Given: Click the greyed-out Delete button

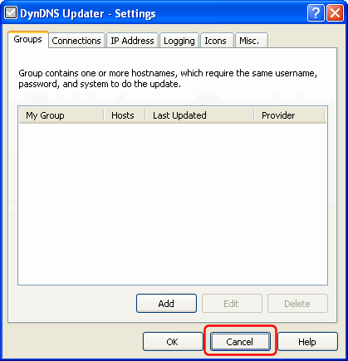Looking at the screenshot, I should pyautogui.click(x=297, y=304).
